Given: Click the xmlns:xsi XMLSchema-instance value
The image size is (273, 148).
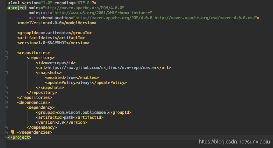Looking at the screenshot, I should click(102, 13).
